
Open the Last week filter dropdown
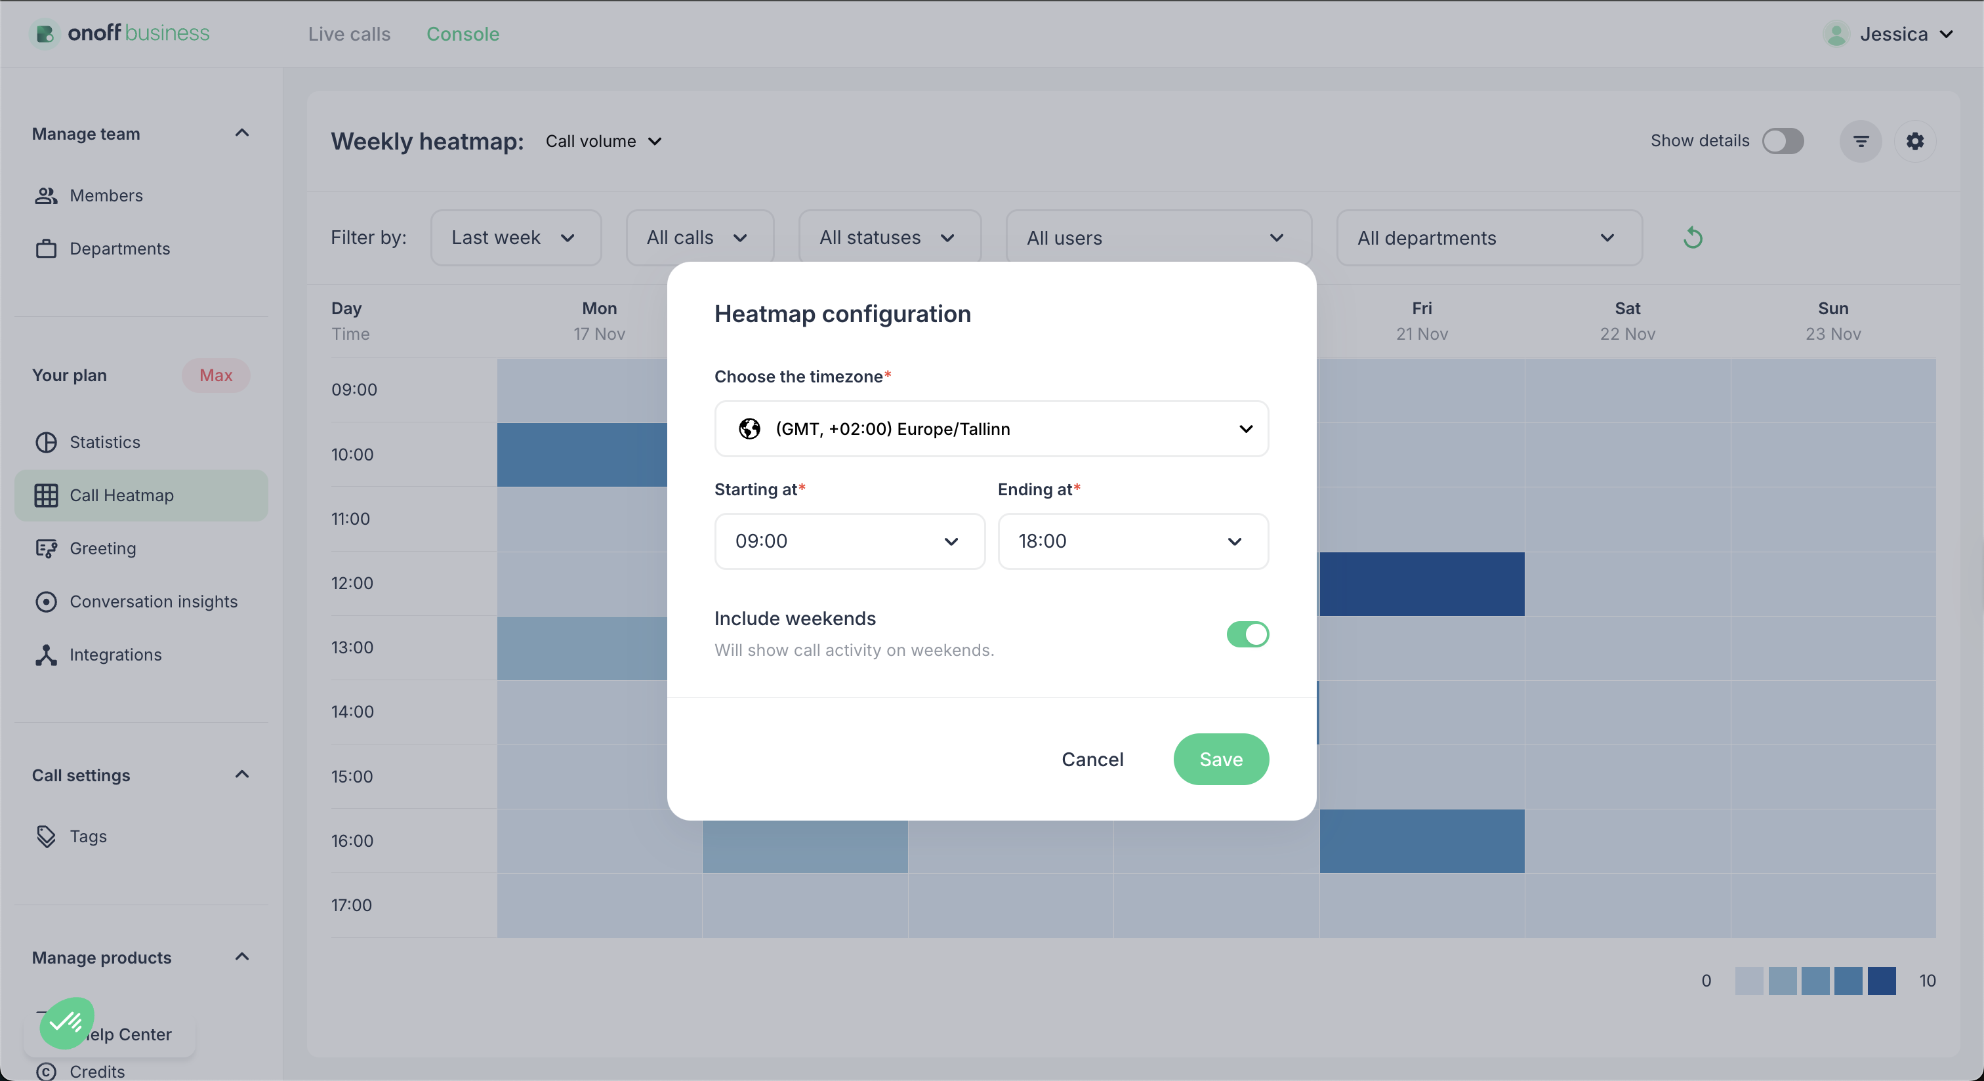[515, 238]
